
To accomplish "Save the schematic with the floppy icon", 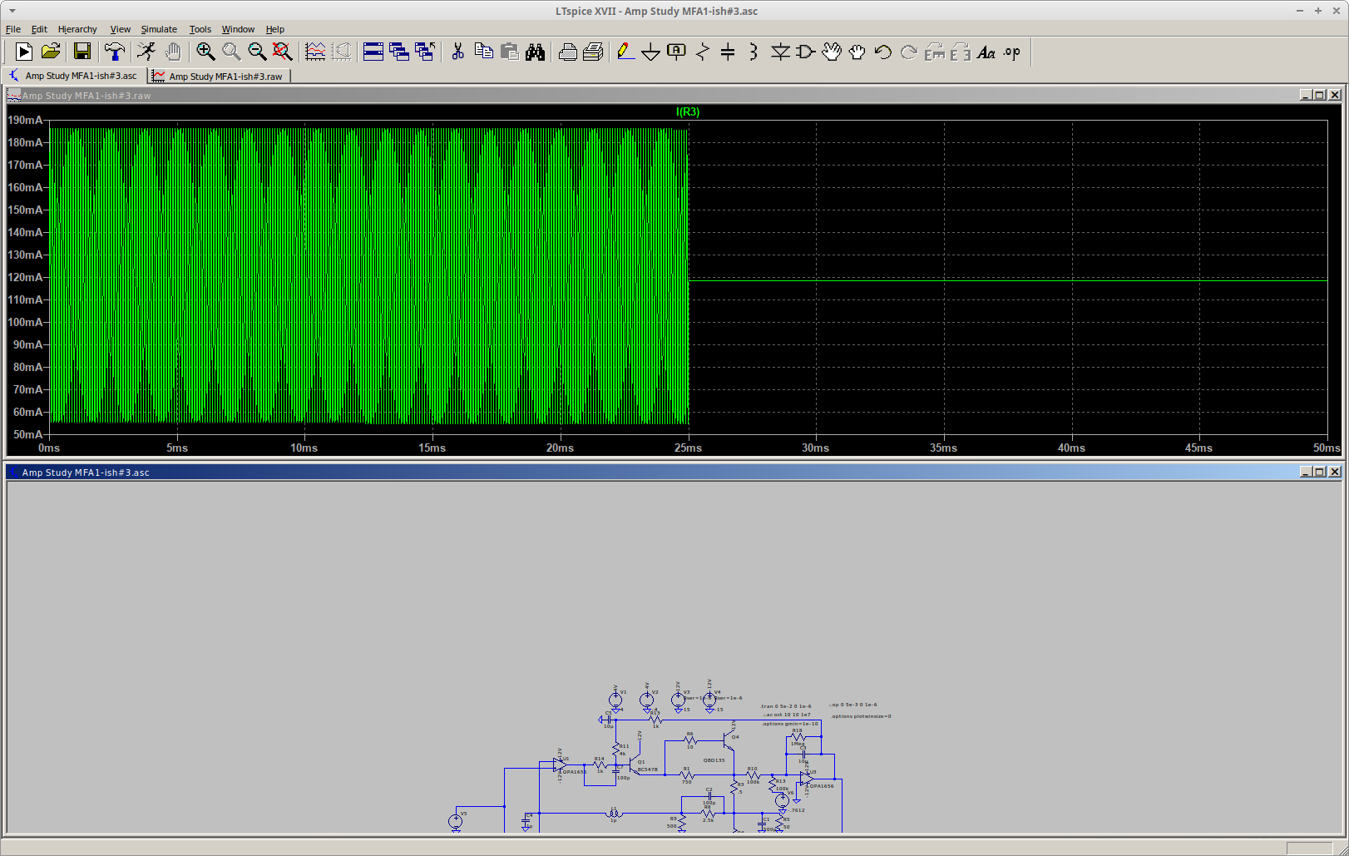I will 82,52.
